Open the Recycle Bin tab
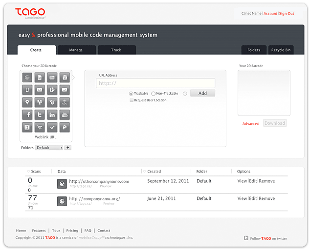The width and height of the screenshot is (310, 251). tap(281, 50)
